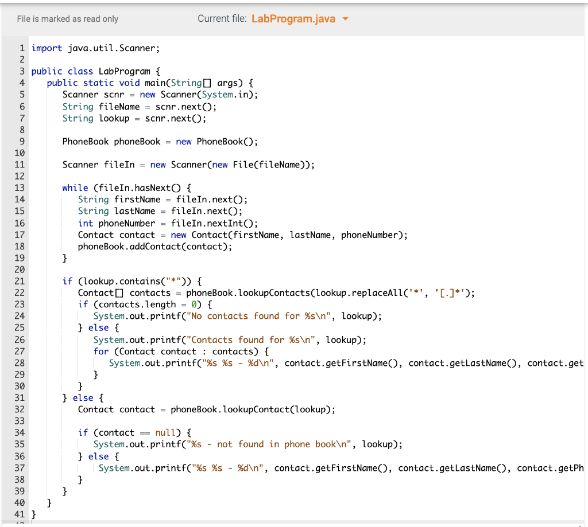Click 'String lastName = fileIn.next();' line
Image resolution: width=588 pixels, height=527 pixels.
point(160,211)
